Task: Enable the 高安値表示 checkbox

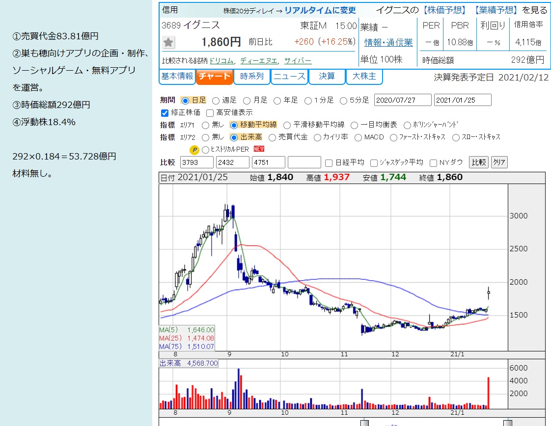Action: point(210,113)
